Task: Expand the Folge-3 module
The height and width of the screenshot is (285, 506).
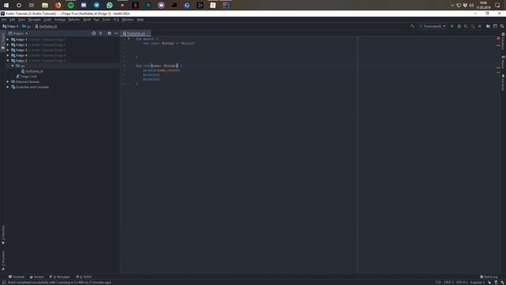Action: (8, 50)
